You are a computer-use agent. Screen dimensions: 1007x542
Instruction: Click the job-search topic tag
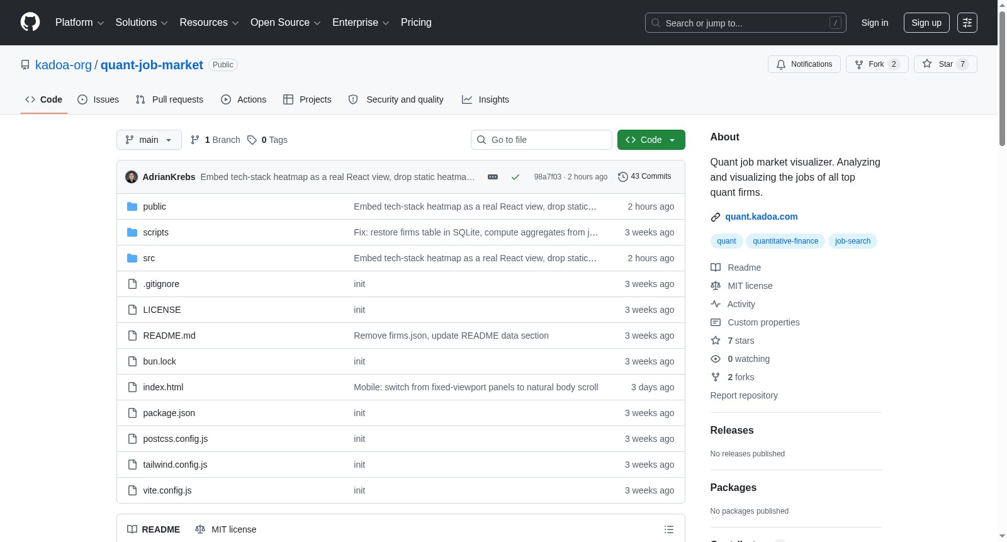click(853, 241)
